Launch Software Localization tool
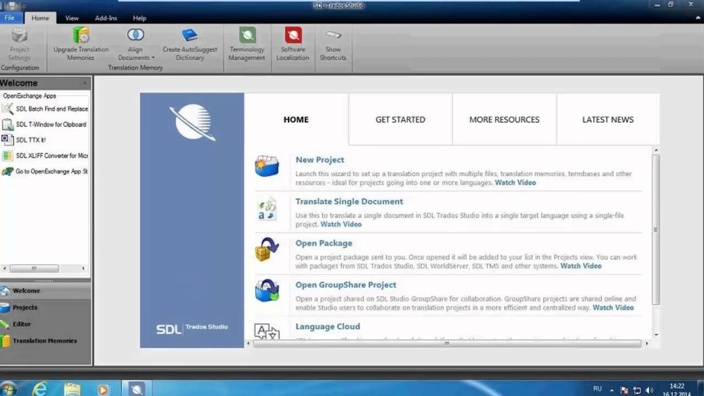 click(293, 44)
